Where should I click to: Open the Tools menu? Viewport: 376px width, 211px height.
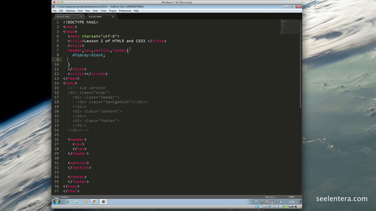pyautogui.click(x=103, y=11)
